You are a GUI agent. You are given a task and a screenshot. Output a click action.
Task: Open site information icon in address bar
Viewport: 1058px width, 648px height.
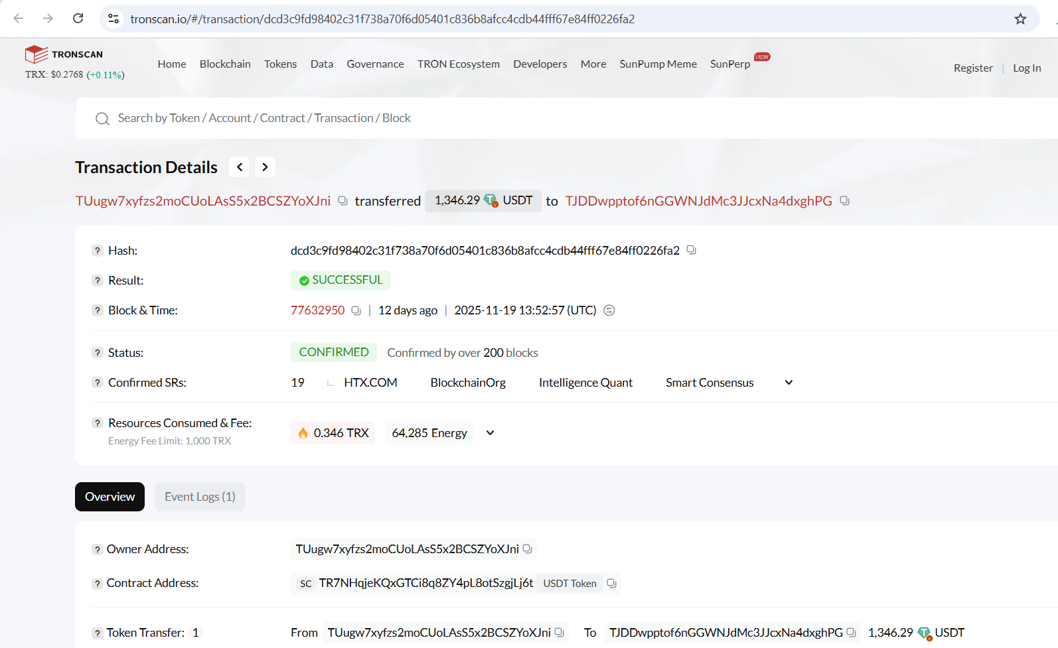tap(113, 19)
